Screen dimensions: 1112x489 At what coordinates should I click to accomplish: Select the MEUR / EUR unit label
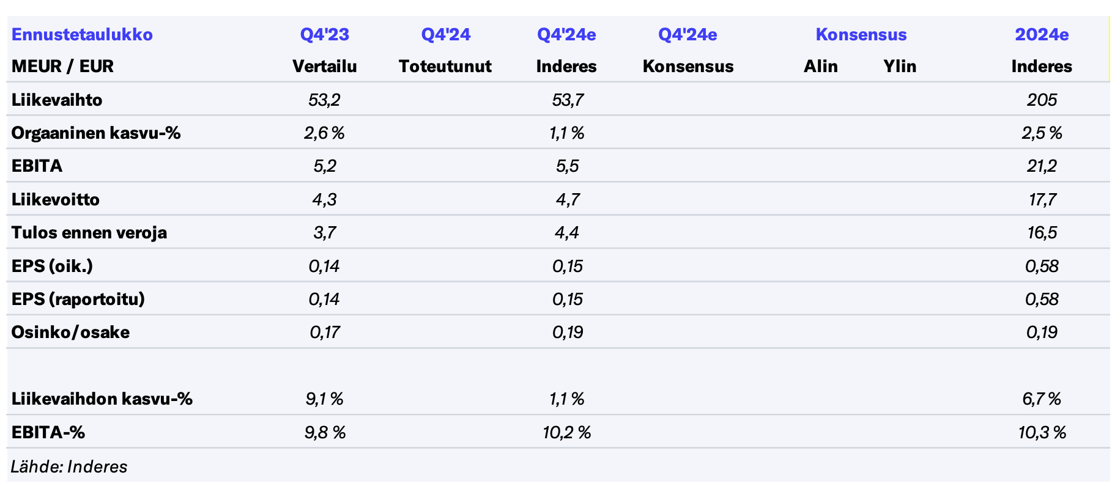tap(62, 66)
